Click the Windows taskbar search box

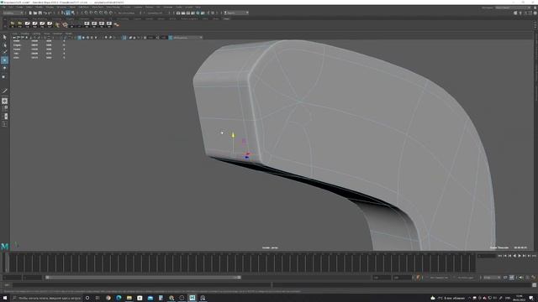[x=47, y=298]
